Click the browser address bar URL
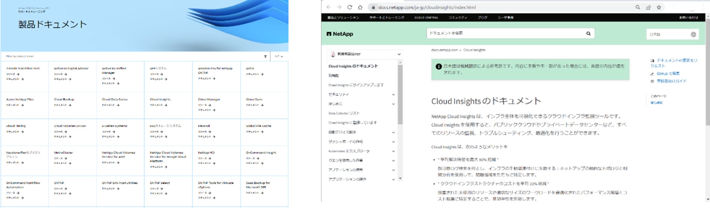Viewport: 710px width, 208px height. (x=427, y=7)
